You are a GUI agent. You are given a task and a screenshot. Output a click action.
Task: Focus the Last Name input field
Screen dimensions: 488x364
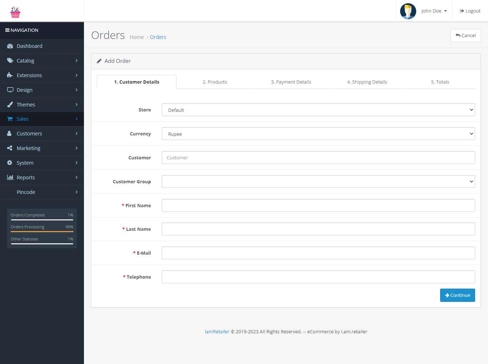pos(318,229)
